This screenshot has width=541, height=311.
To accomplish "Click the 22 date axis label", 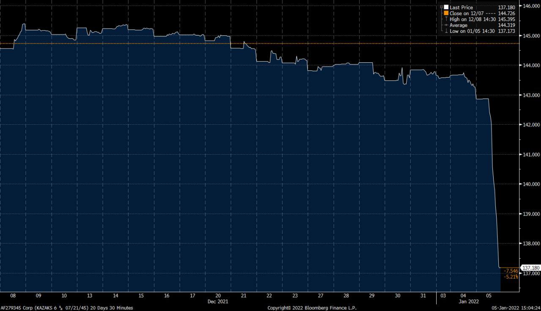I will (x=269, y=296).
